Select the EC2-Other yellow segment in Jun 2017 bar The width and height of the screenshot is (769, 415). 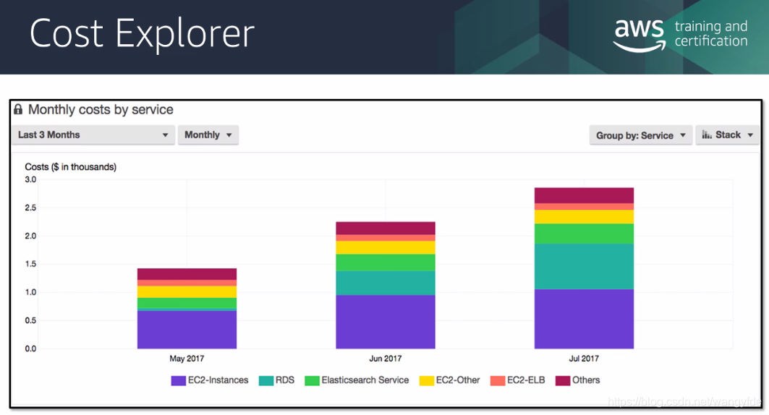coord(386,247)
